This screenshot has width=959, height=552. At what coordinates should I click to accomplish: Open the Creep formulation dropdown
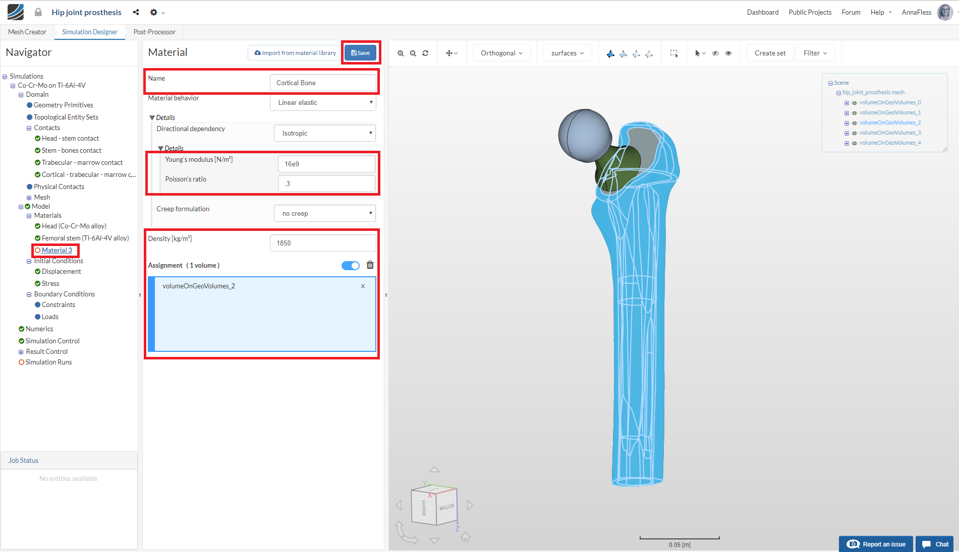pos(325,214)
